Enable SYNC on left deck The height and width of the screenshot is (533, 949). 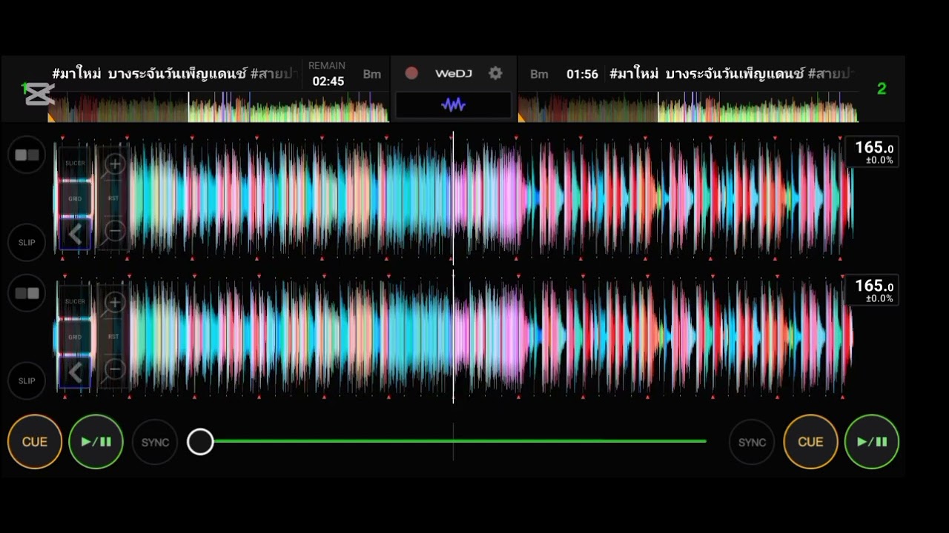click(155, 442)
